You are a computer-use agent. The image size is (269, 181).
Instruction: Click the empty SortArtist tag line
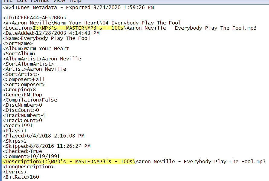[21, 74]
